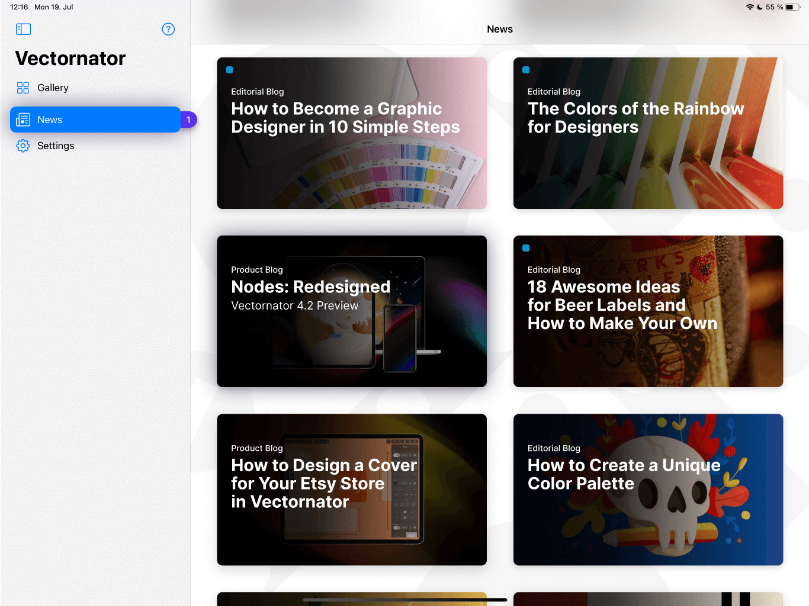This screenshot has width=809, height=606.
Task: Open How to Become a Graphic Designer article
Action: point(352,133)
